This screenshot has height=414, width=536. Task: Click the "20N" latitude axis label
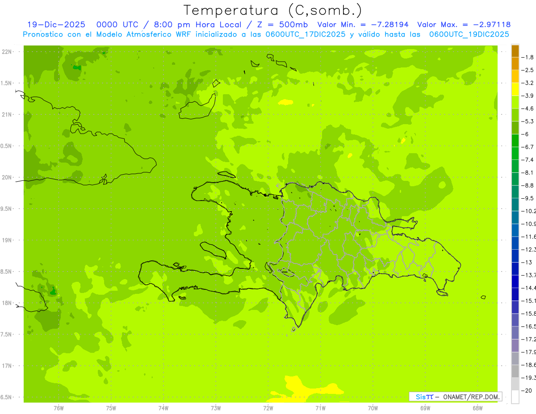point(7,177)
